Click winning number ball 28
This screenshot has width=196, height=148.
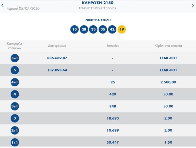[x=84, y=29]
